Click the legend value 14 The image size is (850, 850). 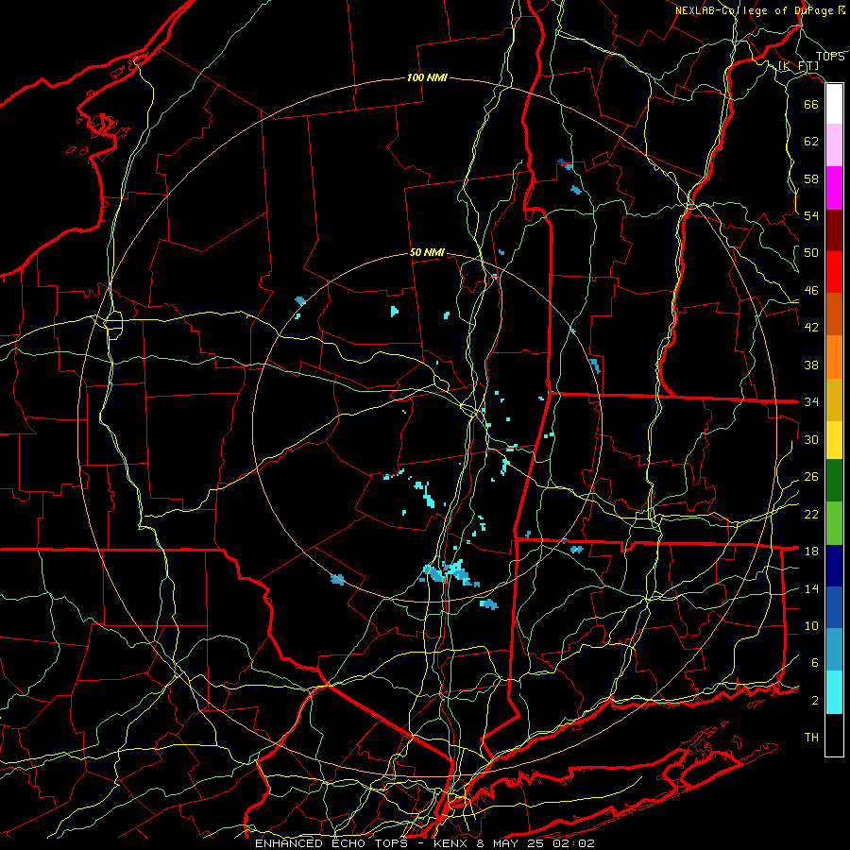coord(811,588)
